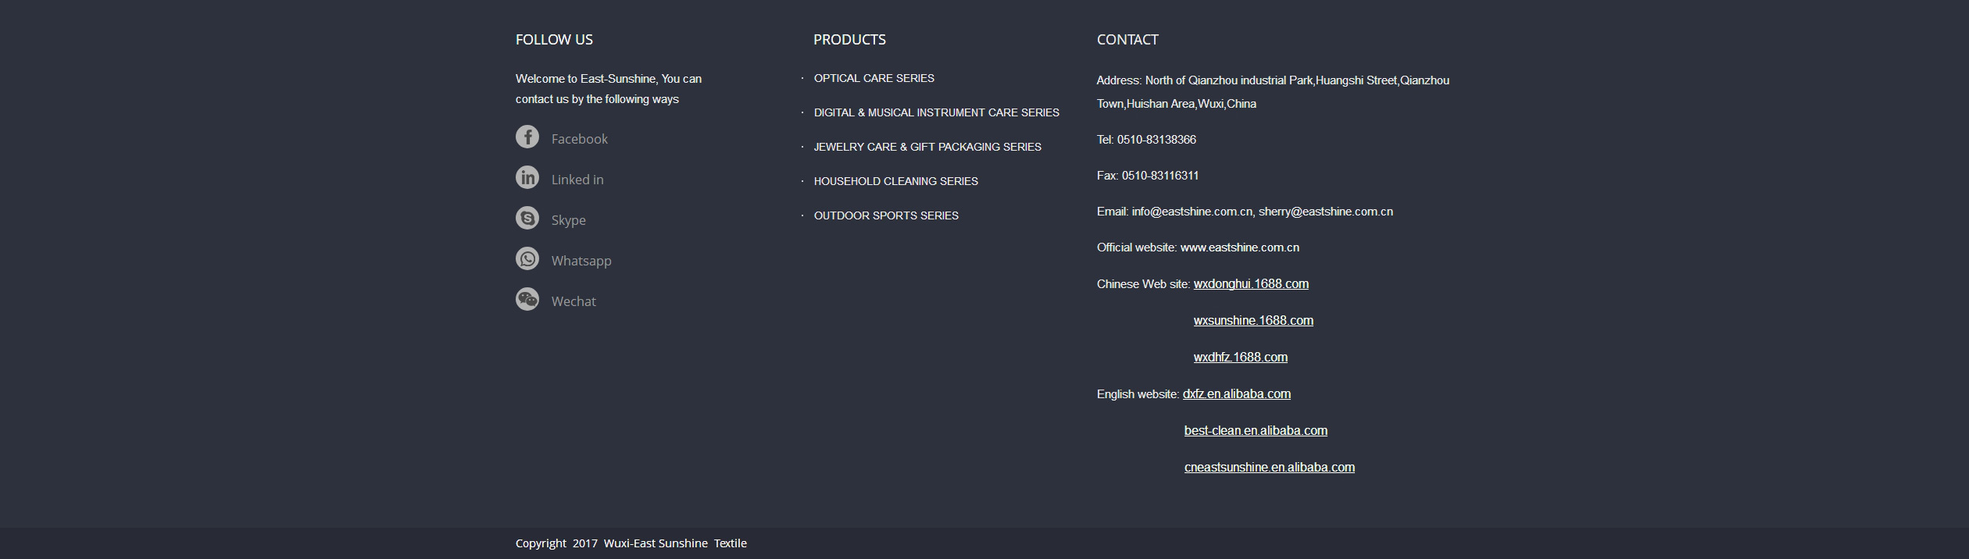Open the Facebook text link
The image size is (1969, 559).
579,139
